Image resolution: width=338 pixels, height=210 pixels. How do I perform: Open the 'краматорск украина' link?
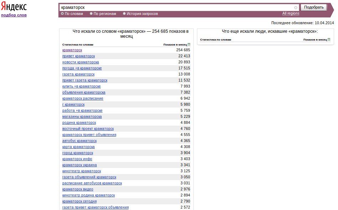(79, 165)
